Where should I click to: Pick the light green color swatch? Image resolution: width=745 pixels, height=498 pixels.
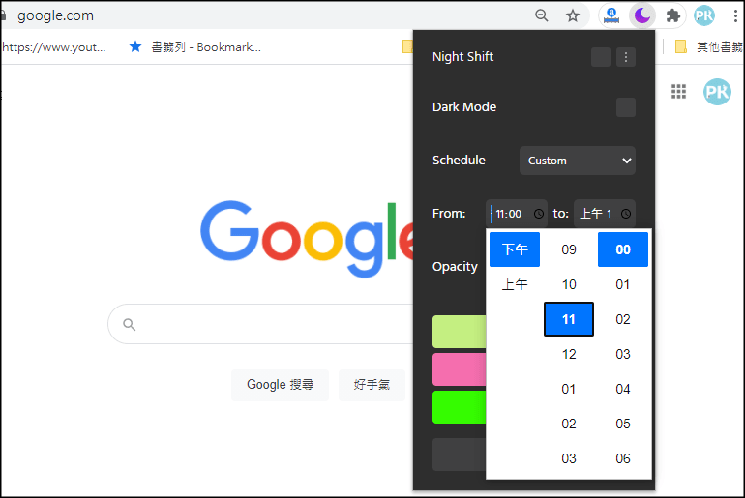coord(459,332)
